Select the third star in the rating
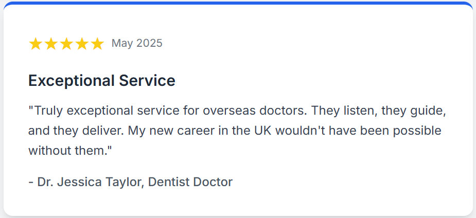Viewport: 476px width, 218px height. coord(66,44)
